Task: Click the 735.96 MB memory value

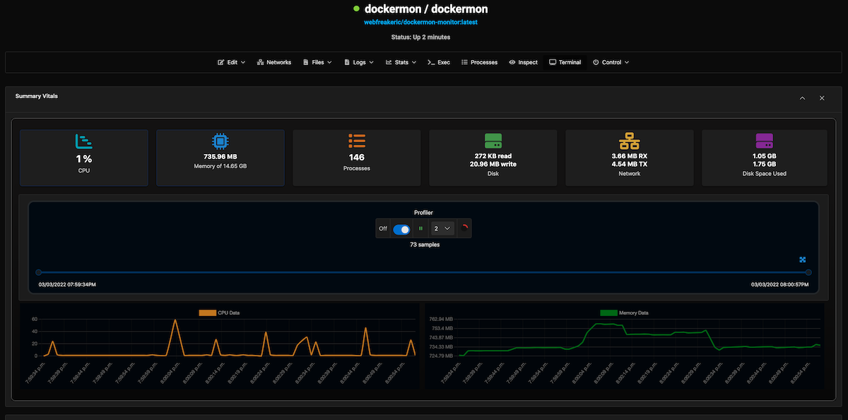Action: pos(220,156)
